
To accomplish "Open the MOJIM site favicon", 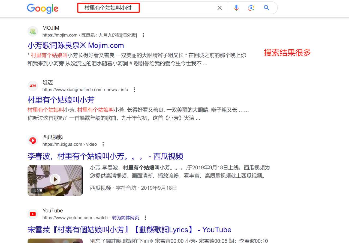I will (x=33, y=32).
